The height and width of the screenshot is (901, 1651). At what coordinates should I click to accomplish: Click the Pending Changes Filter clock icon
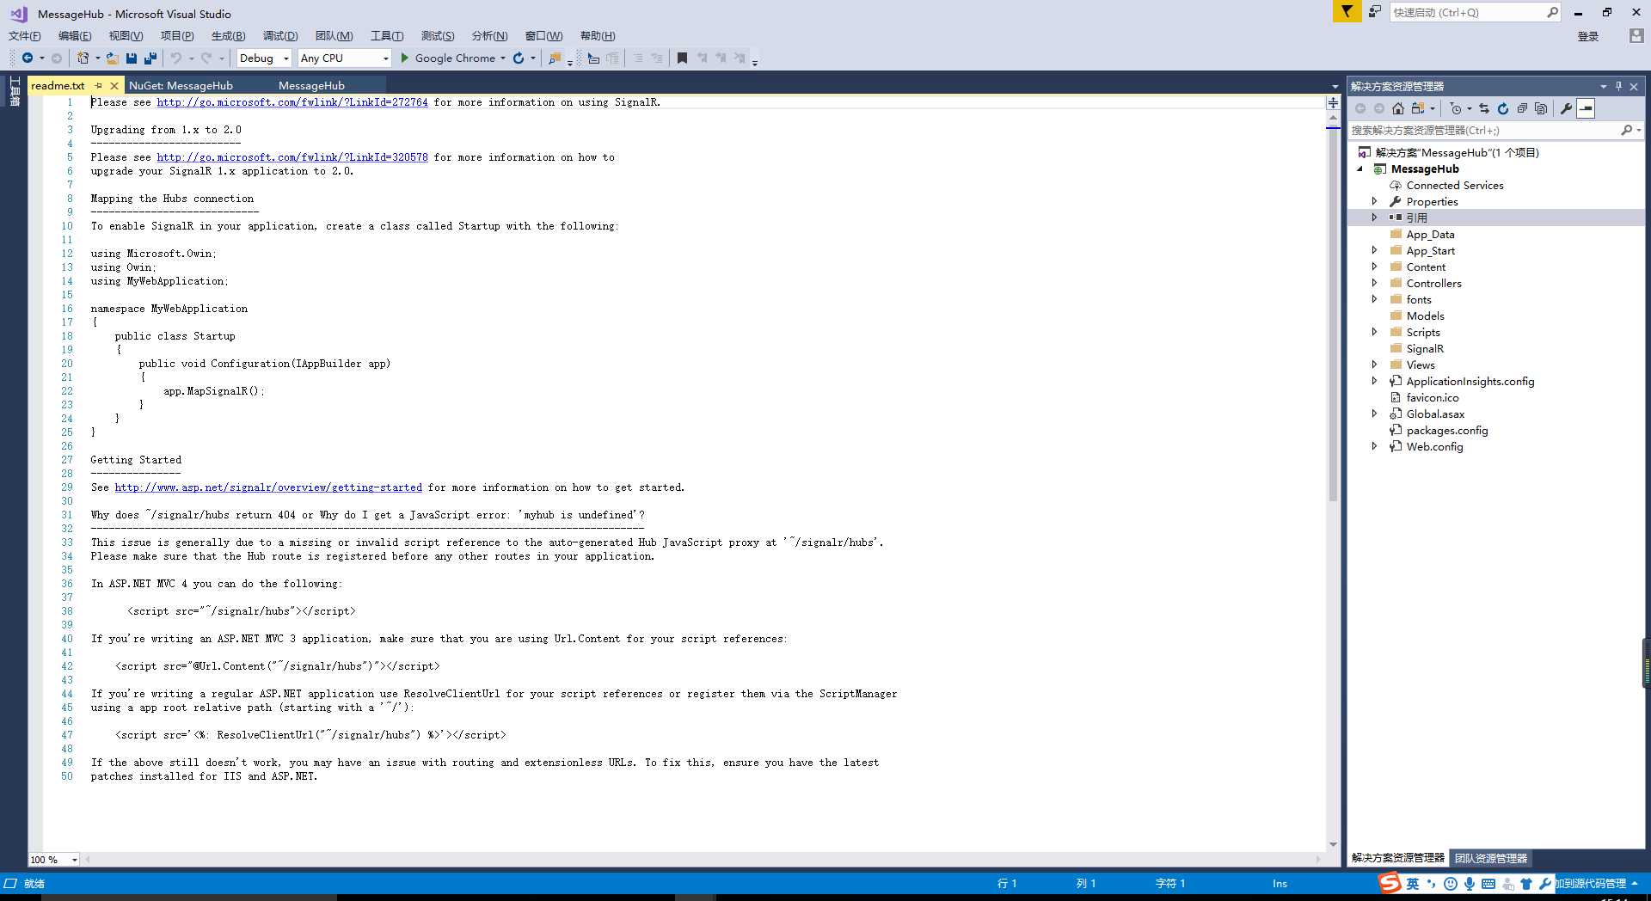(x=1455, y=108)
